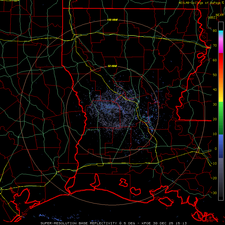Click the 60 value on dBZ scale
The width and height of the screenshot is (225, 225).
(x=215, y=60)
